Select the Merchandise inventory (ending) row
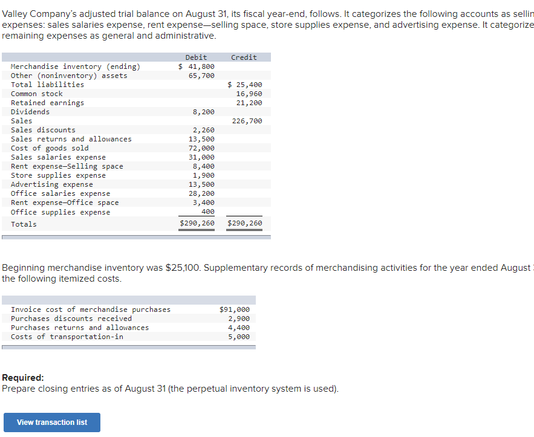The image size is (534, 437). (73, 66)
